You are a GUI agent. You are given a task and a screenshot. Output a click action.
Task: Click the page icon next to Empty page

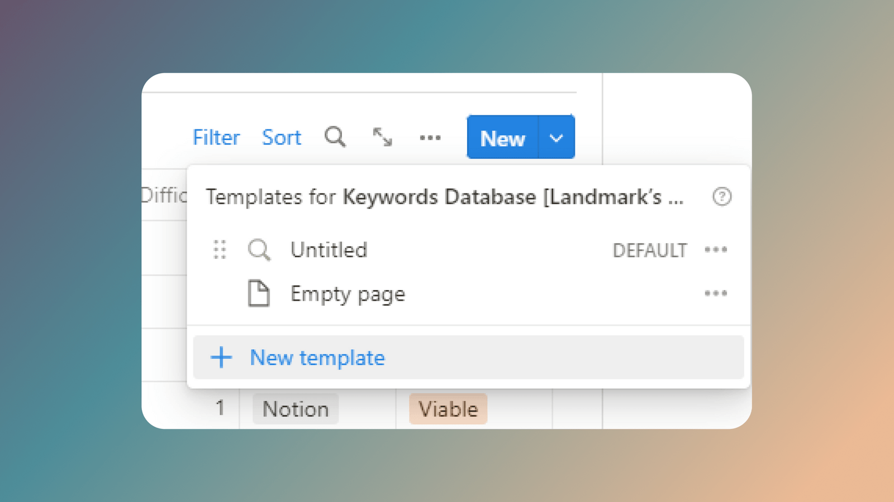coord(258,294)
